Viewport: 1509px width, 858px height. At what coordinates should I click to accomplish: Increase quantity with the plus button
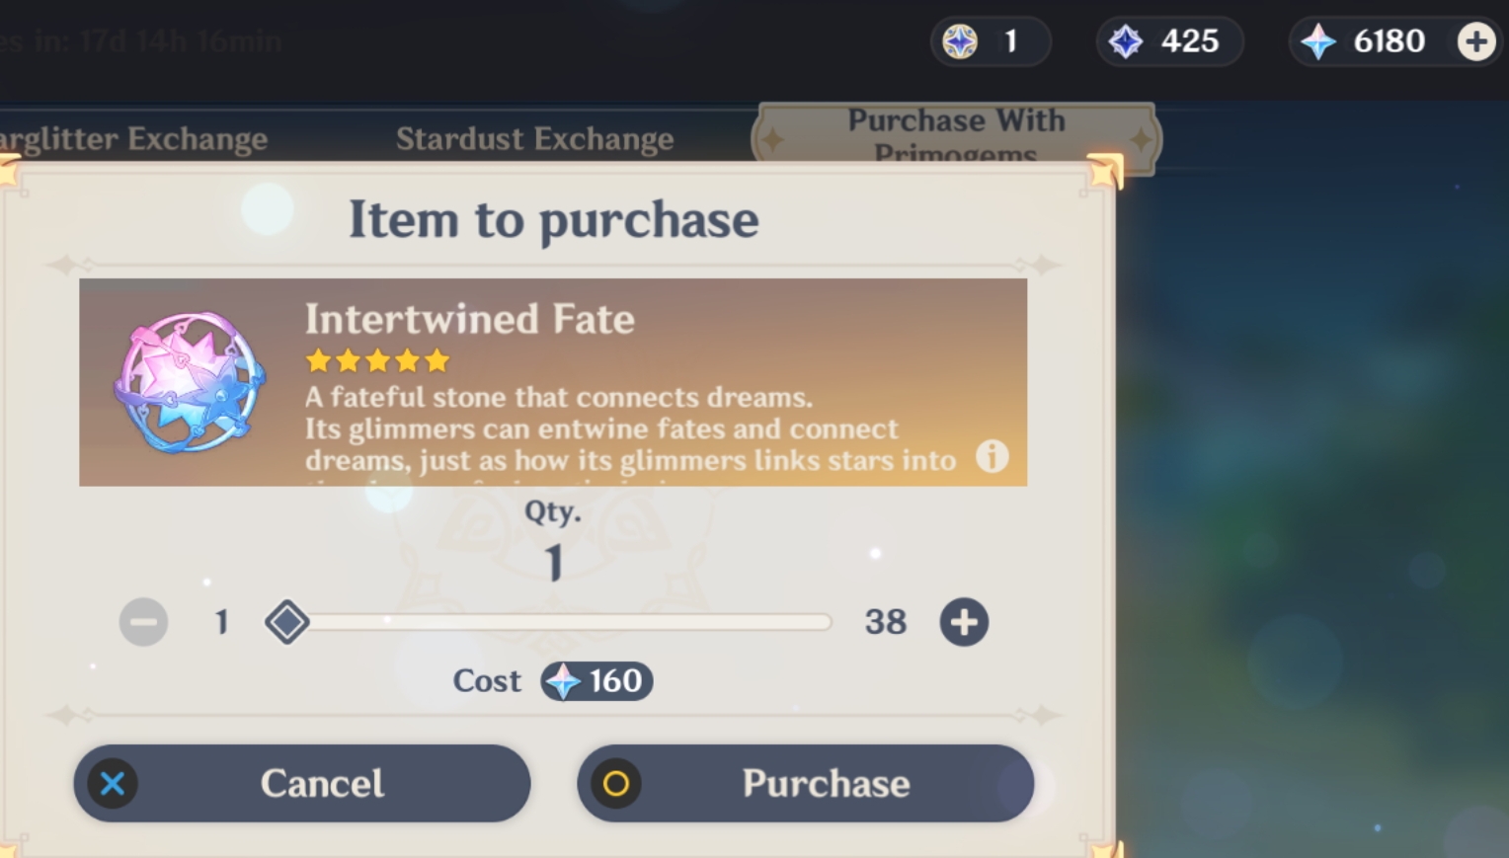(x=964, y=621)
